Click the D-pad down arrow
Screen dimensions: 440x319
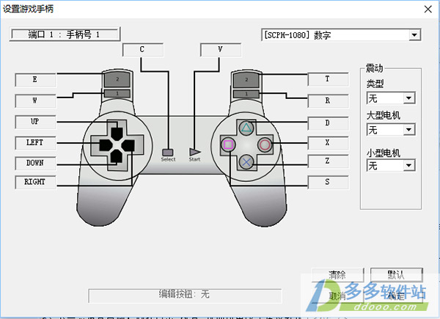pos(116,156)
